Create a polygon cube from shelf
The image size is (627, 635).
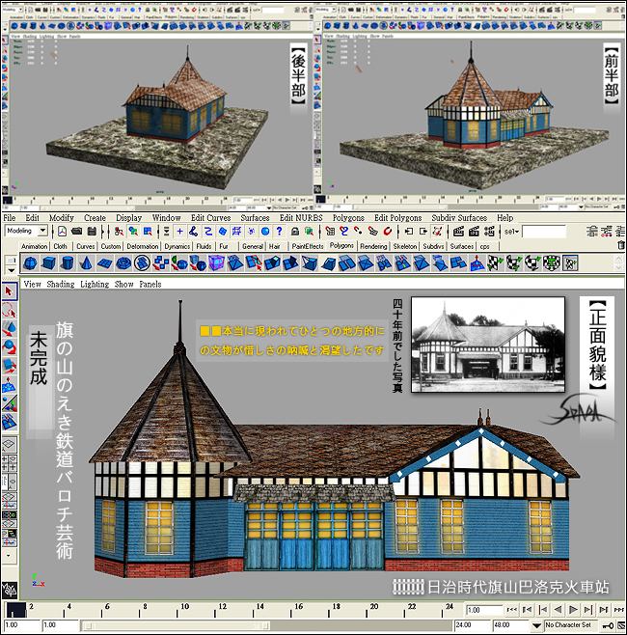pyautogui.click(x=48, y=263)
